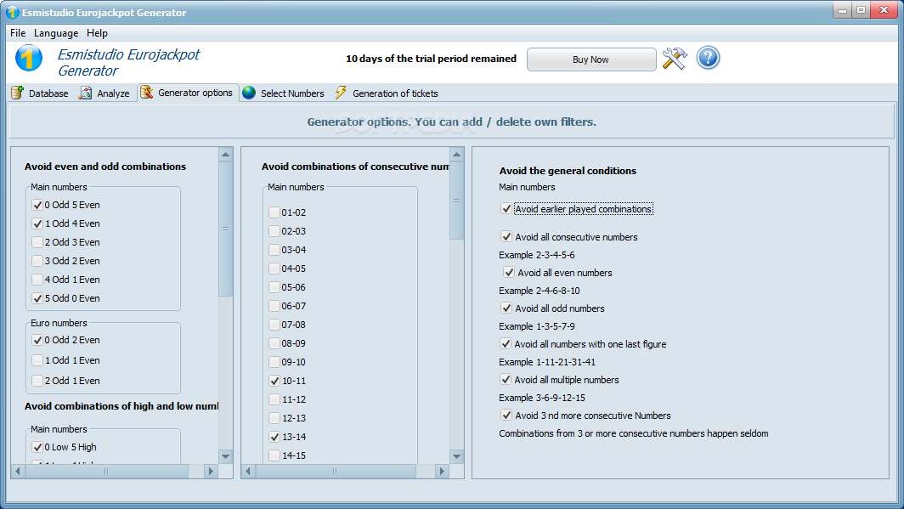Toggle Avoid earlier played combinations
Image resolution: width=904 pixels, height=509 pixels.
click(506, 209)
